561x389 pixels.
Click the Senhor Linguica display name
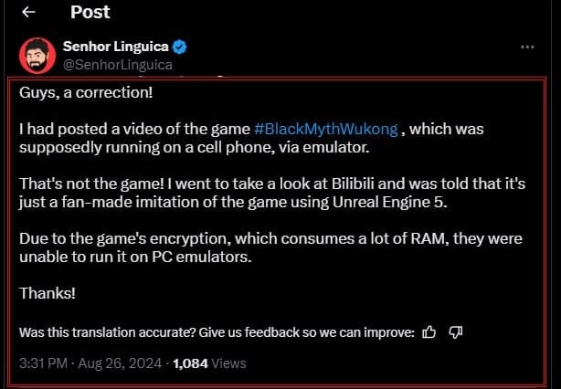click(x=115, y=47)
